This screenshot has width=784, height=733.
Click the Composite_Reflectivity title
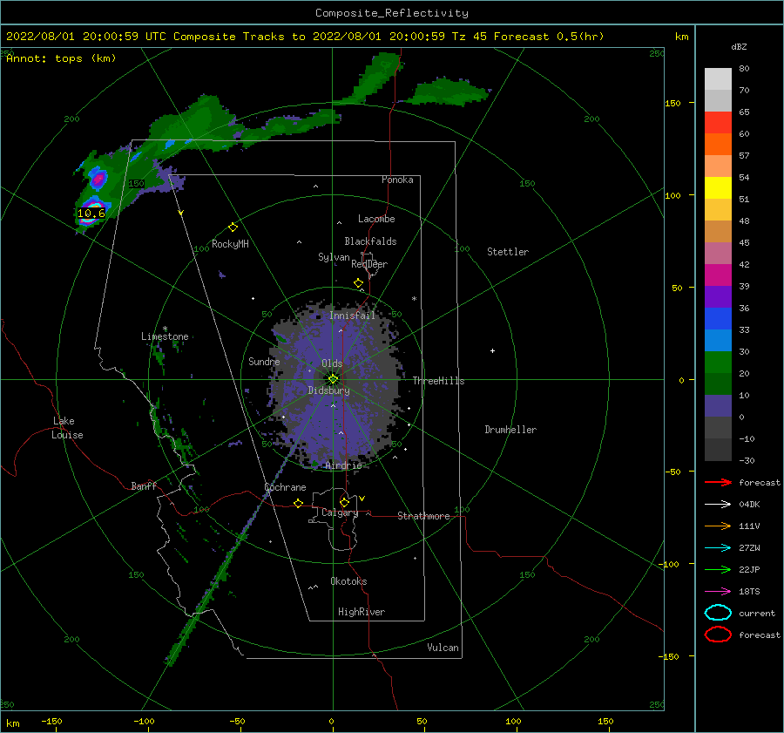click(392, 13)
